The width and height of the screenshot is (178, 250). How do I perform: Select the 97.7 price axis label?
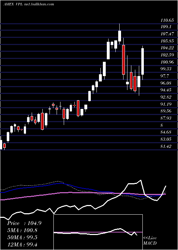pos(165,76)
